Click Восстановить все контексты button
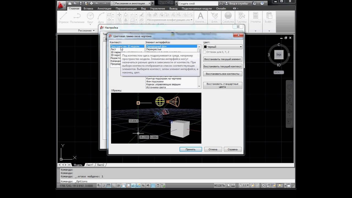 point(222,74)
